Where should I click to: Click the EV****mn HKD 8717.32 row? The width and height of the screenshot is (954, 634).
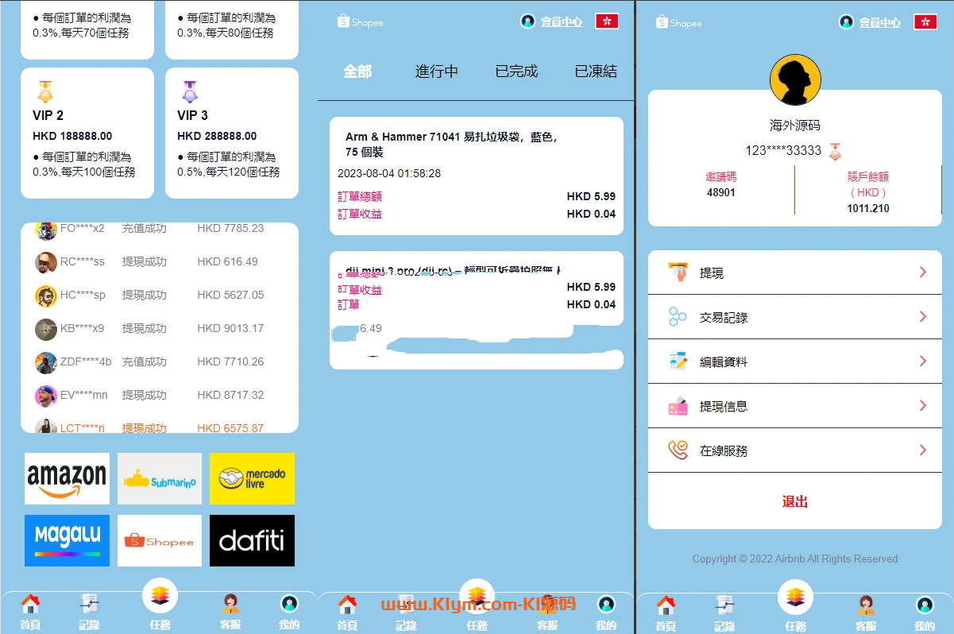click(160, 395)
